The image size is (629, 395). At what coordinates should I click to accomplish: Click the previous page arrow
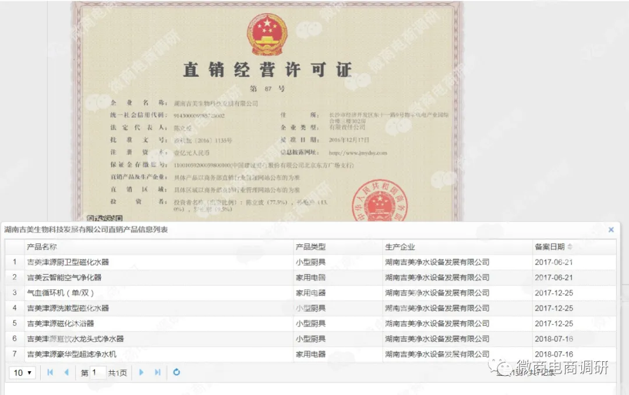[66, 372]
